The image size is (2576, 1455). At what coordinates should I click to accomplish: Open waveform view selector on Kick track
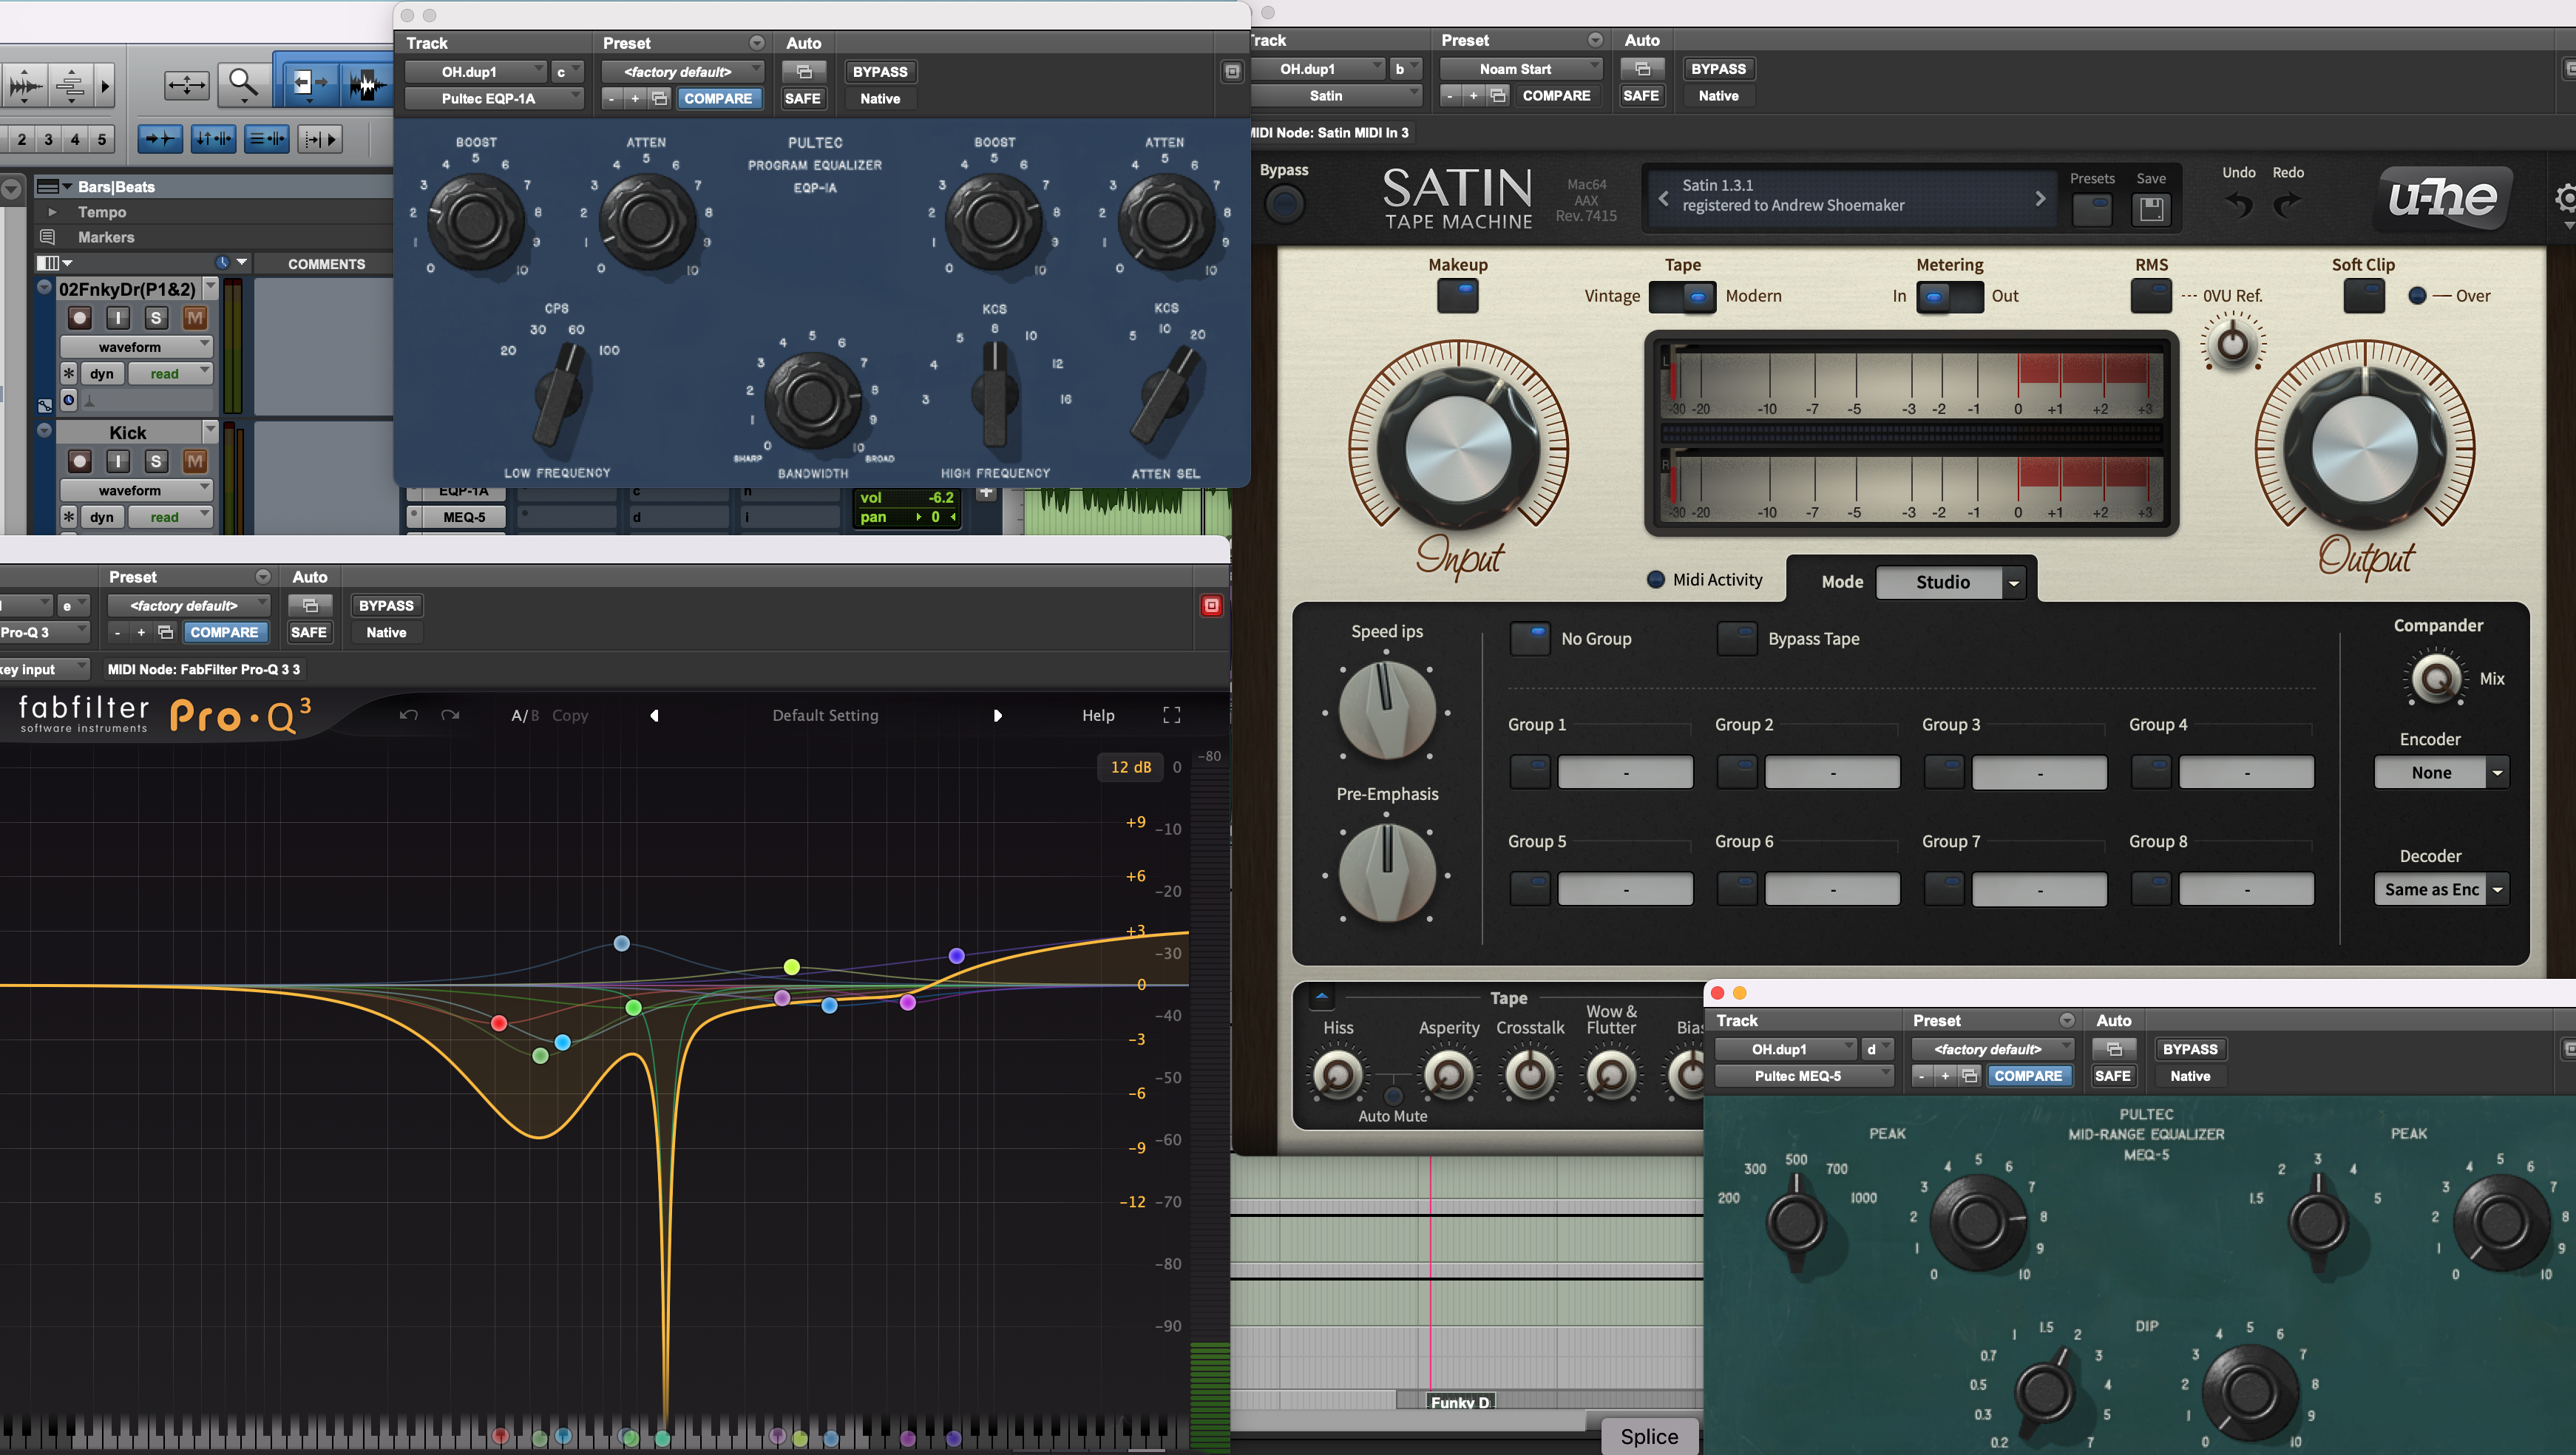(136, 490)
